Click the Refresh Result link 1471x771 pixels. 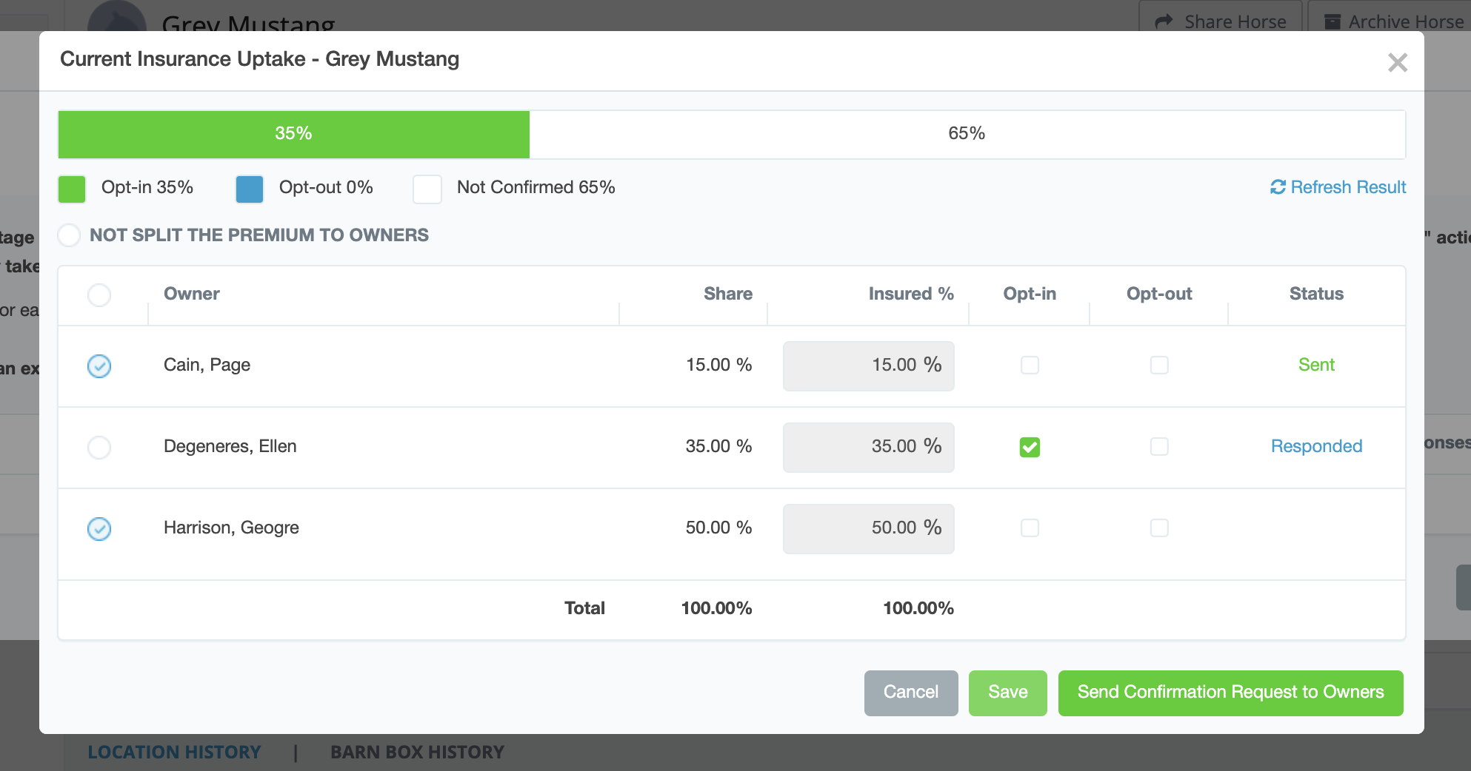point(1338,187)
